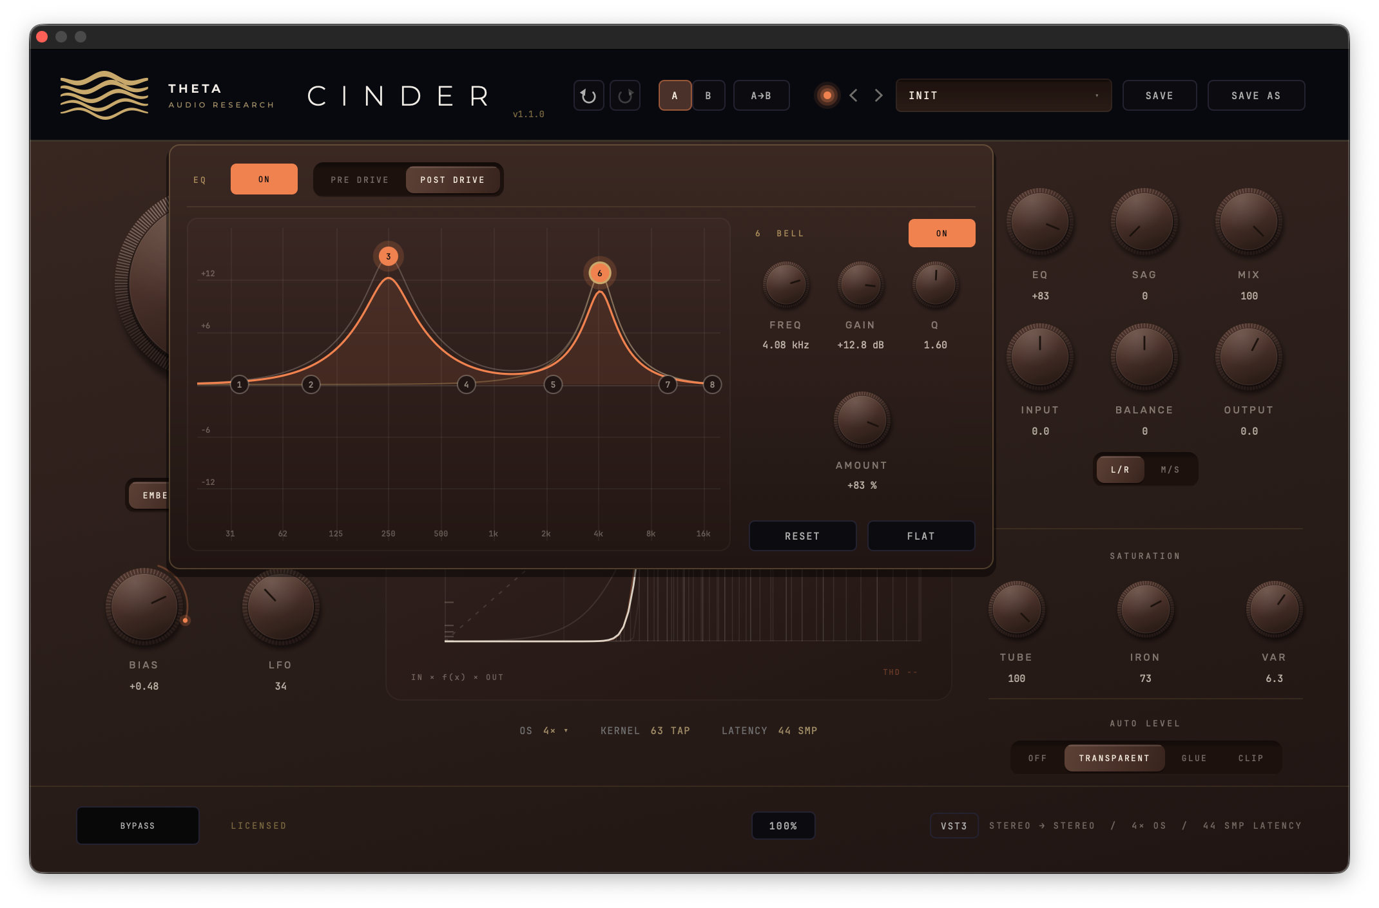Click the EQ Amount knob
Image resolution: width=1379 pixels, height=908 pixels.
coord(862,420)
